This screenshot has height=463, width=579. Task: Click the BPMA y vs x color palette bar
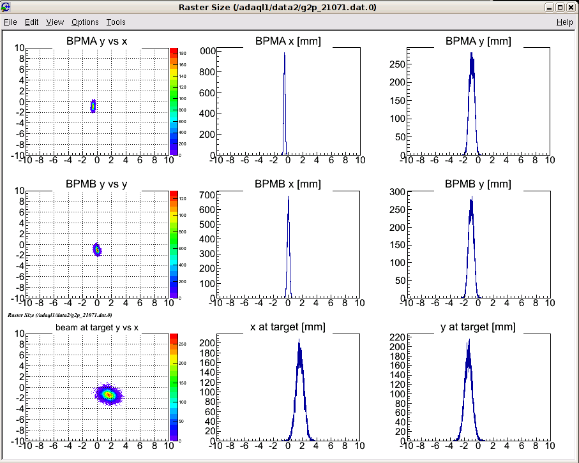pos(174,101)
